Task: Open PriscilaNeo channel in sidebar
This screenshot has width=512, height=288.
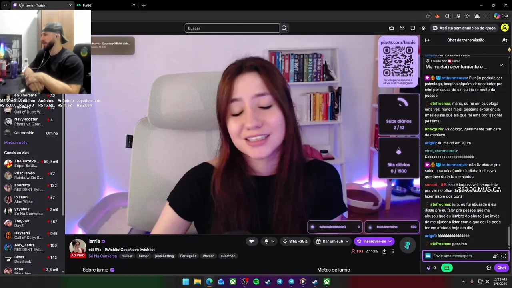Action: tap(31, 175)
